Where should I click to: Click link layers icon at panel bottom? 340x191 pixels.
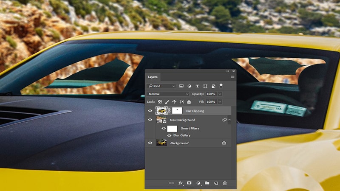[171, 183]
